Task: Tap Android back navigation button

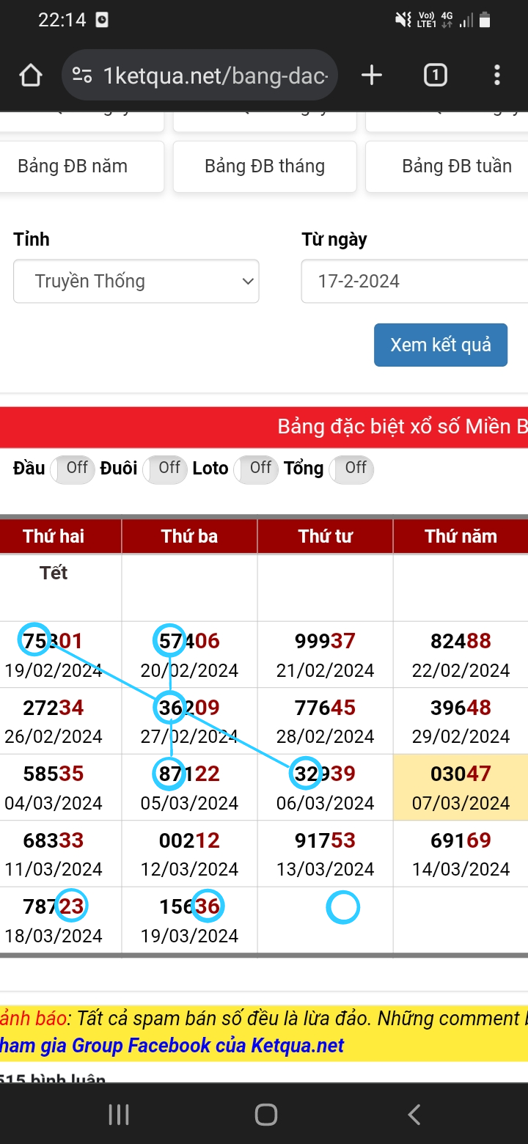Action: [x=414, y=1115]
